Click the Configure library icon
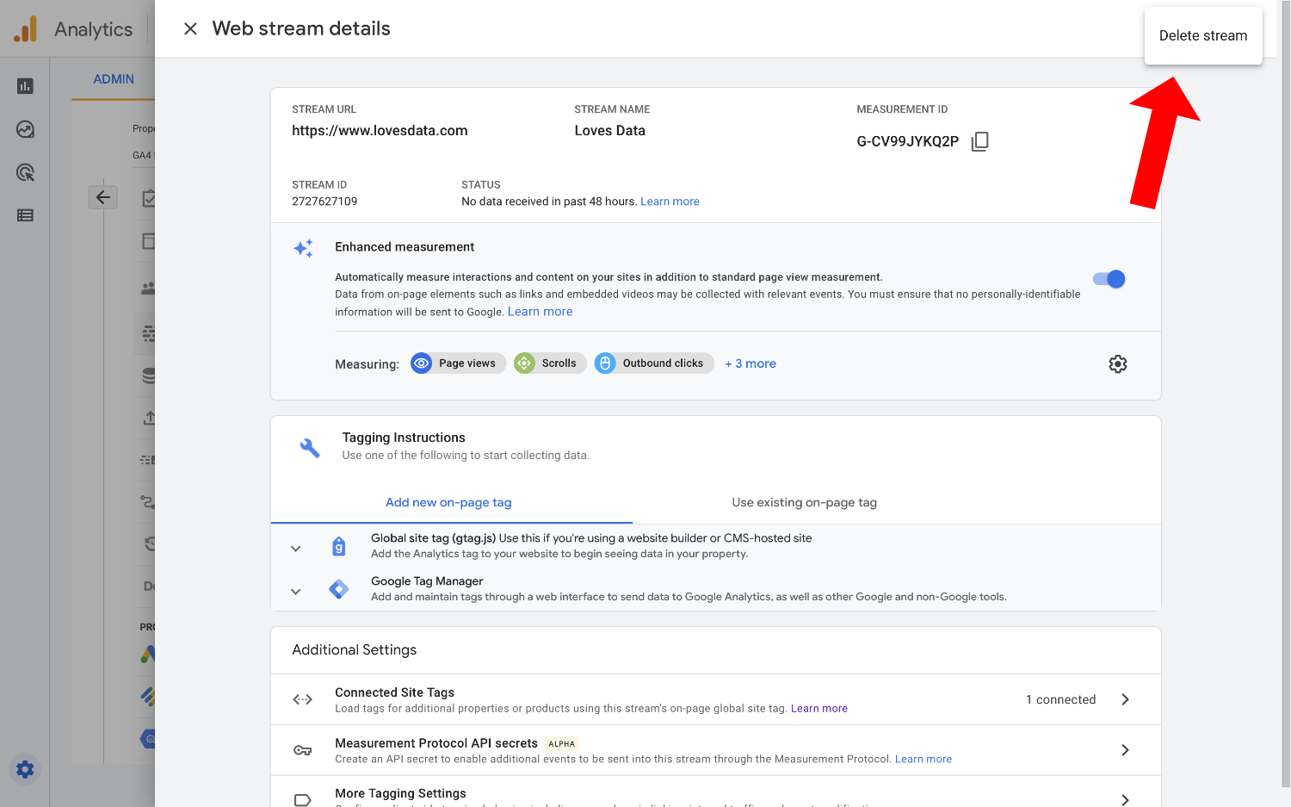1291x807 pixels. (x=24, y=214)
